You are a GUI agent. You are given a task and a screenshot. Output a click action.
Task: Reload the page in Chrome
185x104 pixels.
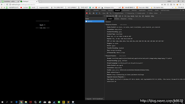7,4
